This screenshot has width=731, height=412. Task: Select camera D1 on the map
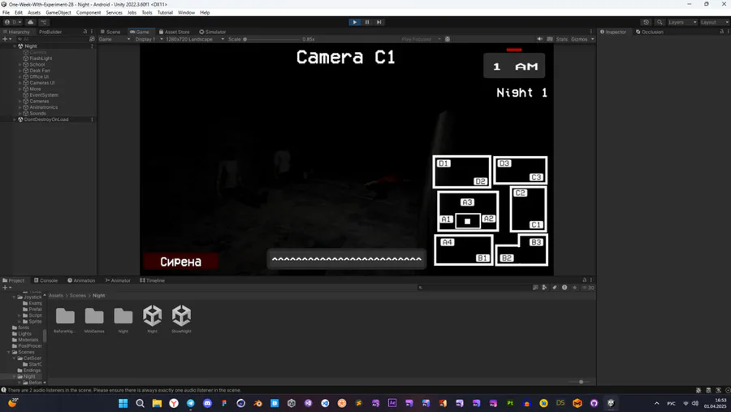point(443,163)
